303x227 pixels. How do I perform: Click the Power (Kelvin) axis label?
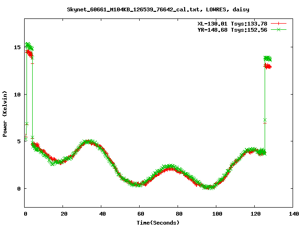coord(5,114)
